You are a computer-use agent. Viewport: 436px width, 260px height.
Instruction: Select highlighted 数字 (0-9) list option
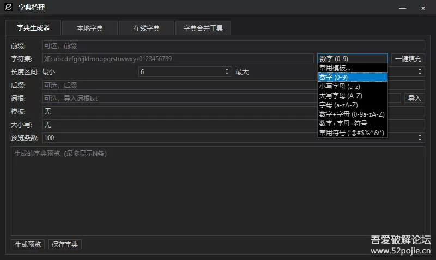(353, 77)
